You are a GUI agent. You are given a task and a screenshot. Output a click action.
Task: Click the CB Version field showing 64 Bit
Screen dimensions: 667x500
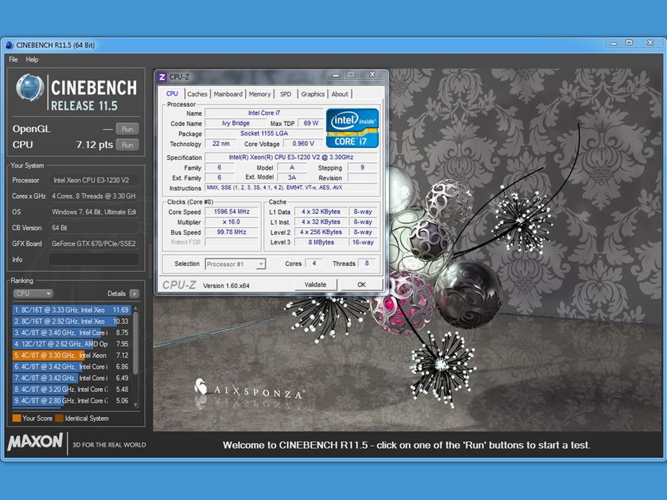coord(93,228)
